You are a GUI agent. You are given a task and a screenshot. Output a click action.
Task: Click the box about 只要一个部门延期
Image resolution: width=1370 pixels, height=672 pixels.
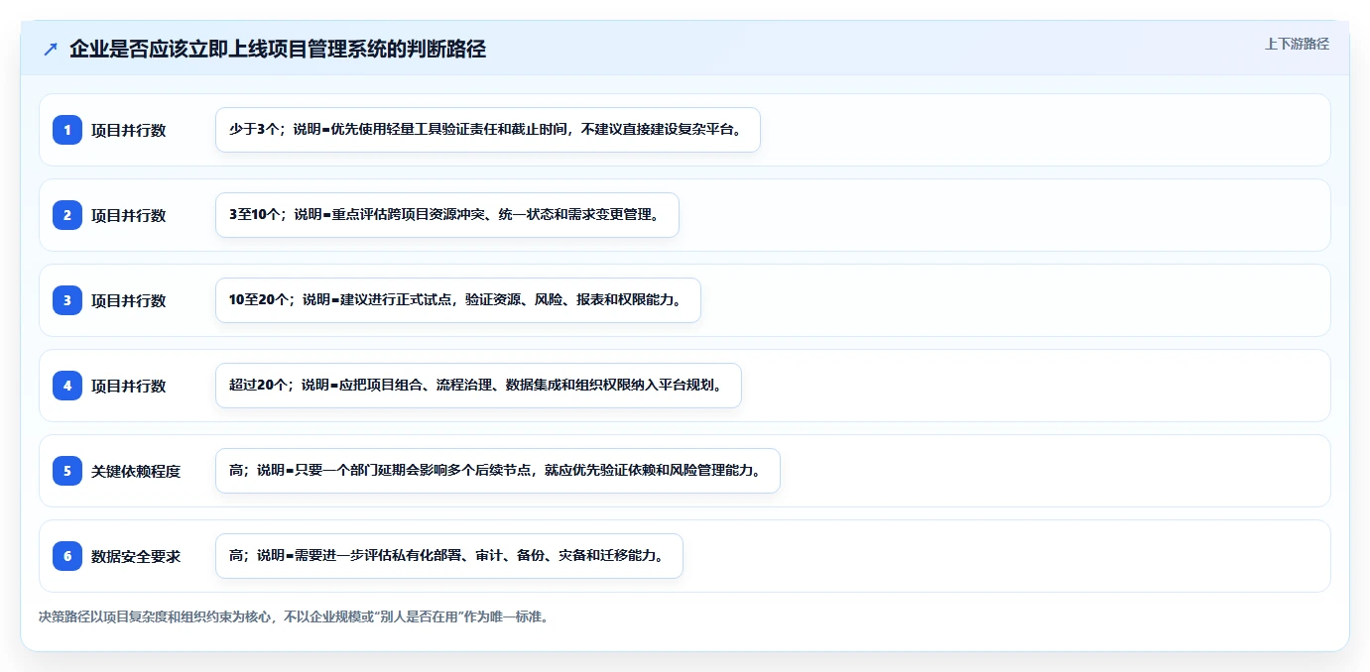pyautogui.click(x=498, y=471)
